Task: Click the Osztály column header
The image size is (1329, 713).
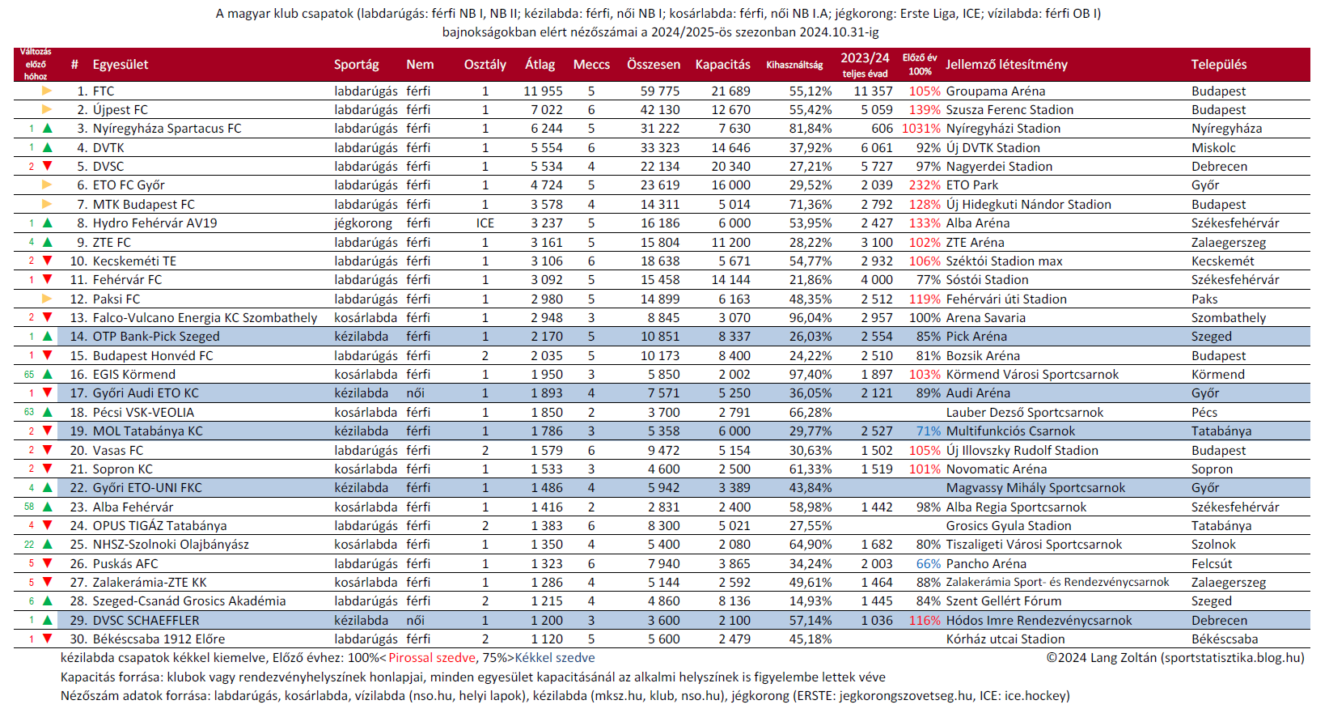Action: click(485, 65)
